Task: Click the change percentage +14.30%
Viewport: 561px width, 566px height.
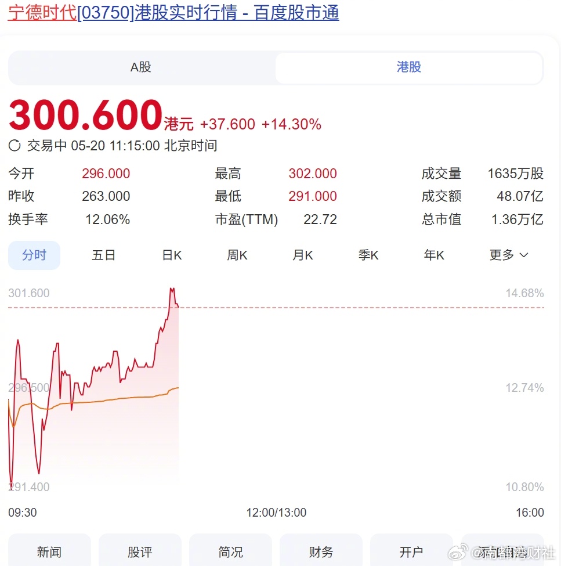Action: click(291, 124)
